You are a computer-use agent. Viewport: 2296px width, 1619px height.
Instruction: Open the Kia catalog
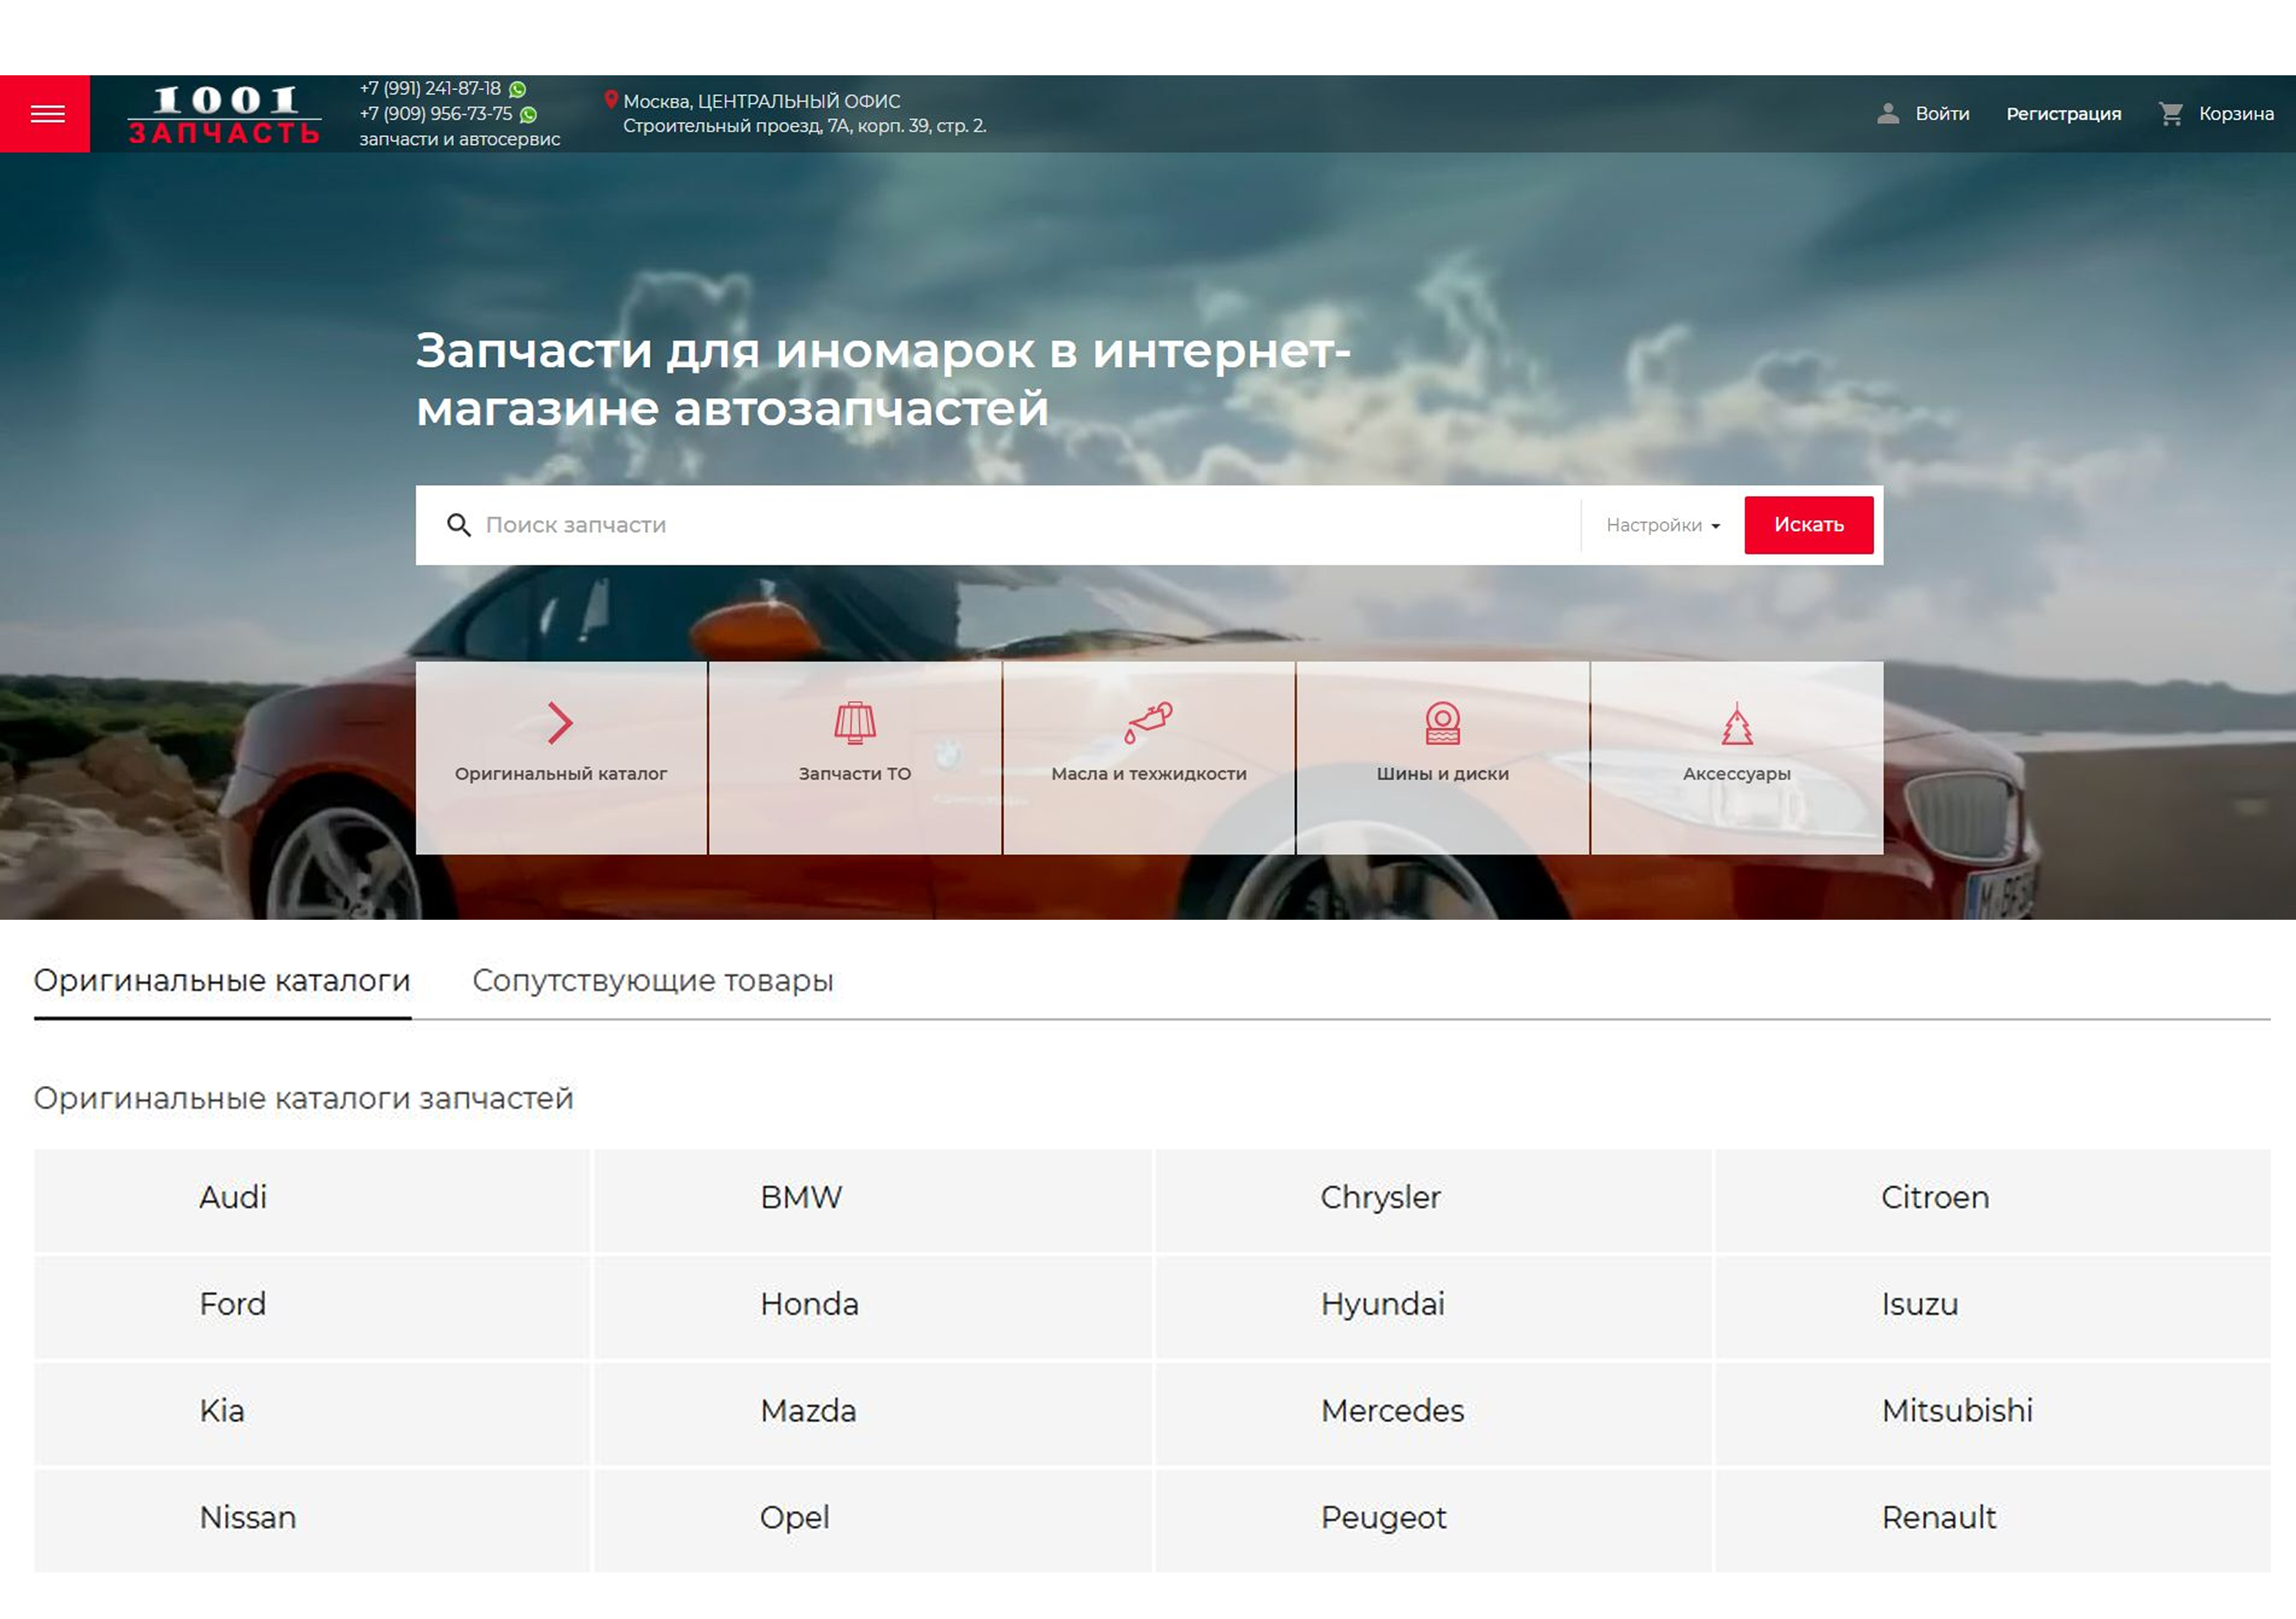tap(312, 1413)
